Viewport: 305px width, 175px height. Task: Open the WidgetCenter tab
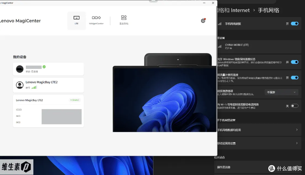coord(96,20)
